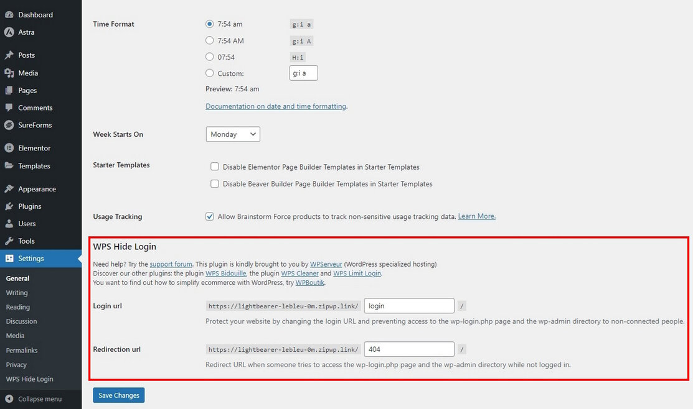Click the Collapse menu text
Viewport: 693px width, 409px height.
click(x=40, y=399)
